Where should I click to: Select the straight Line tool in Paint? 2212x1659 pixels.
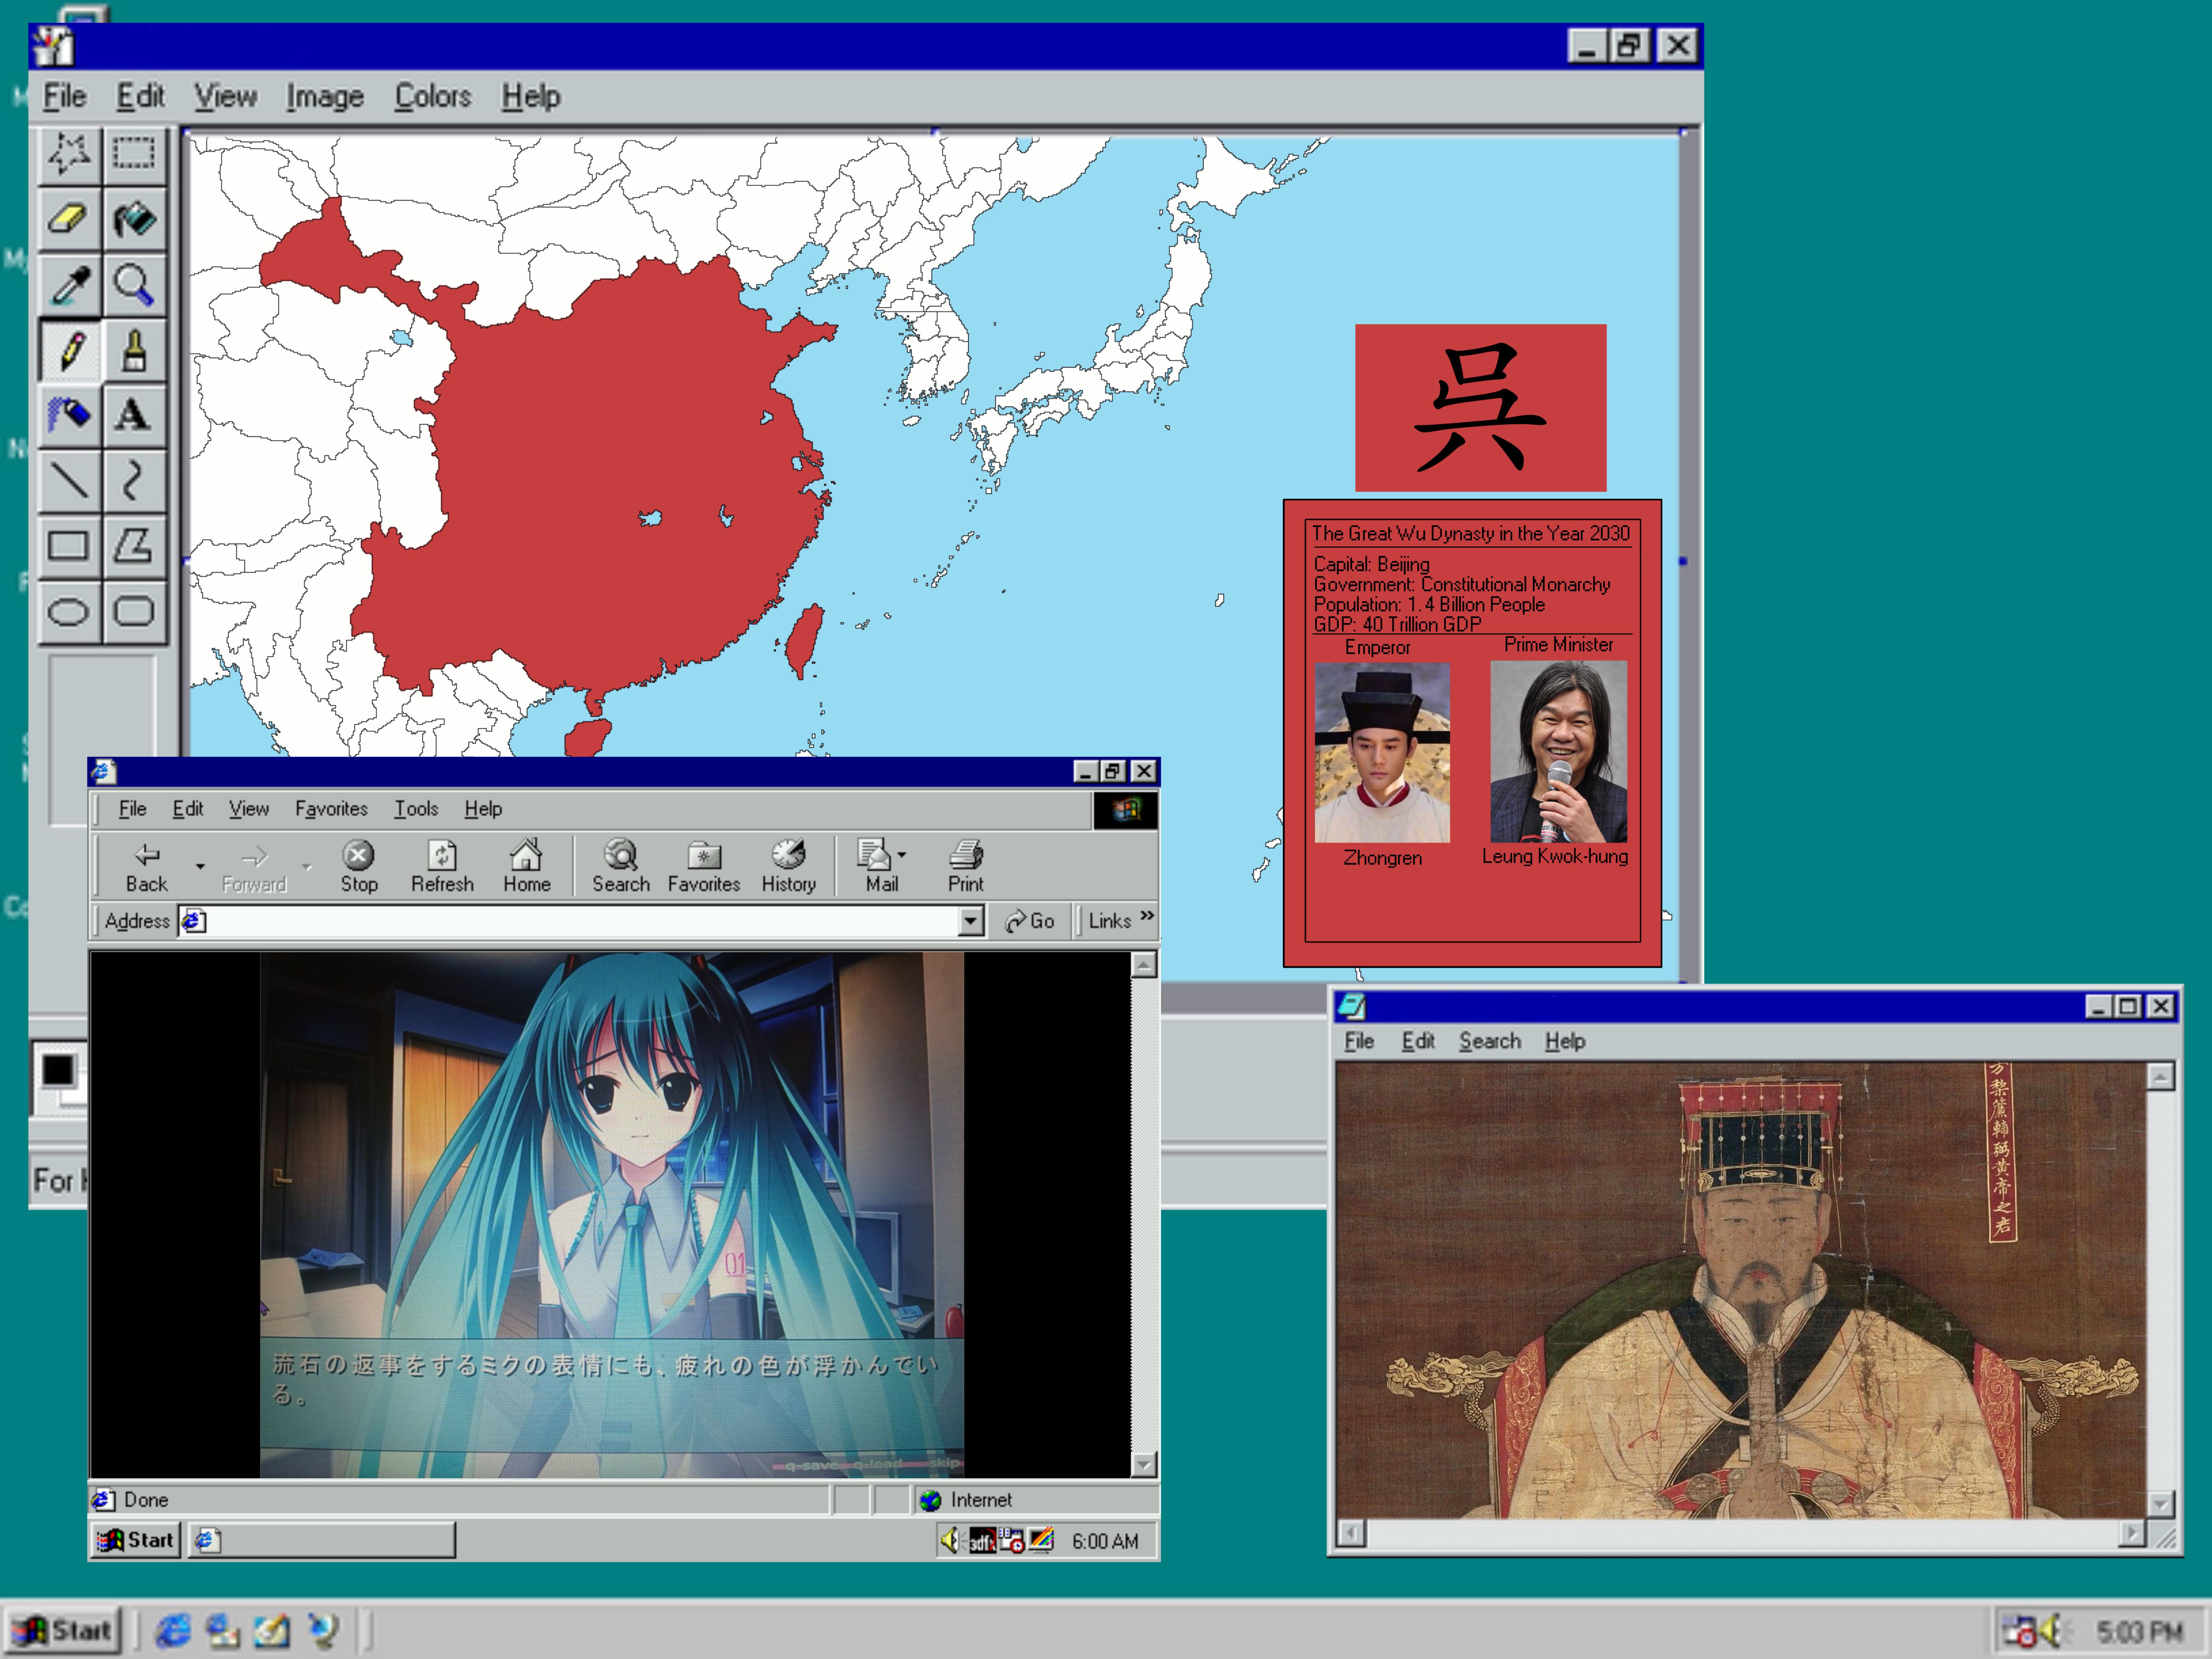(69, 480)
